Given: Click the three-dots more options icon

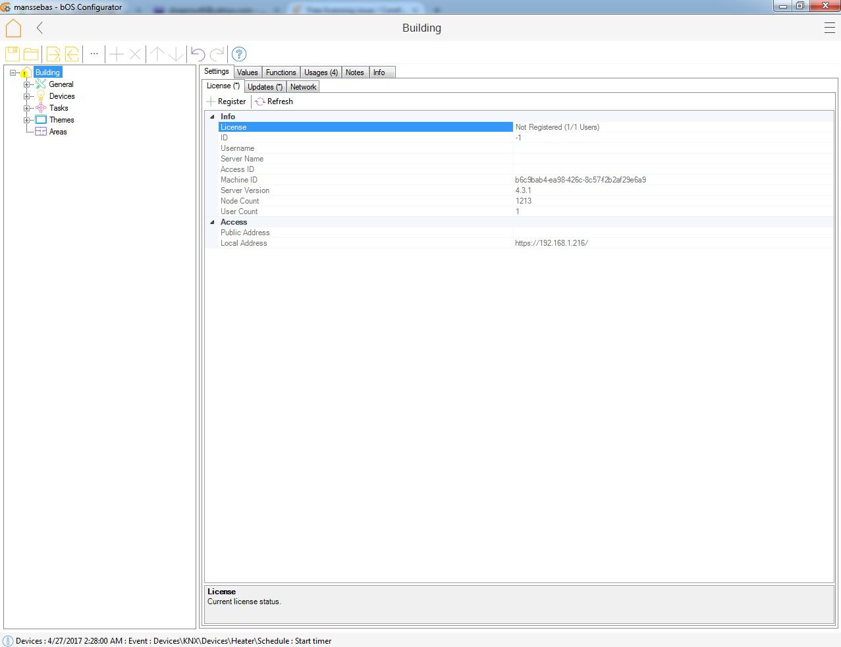Looking at the screenshot, I should 94,54.
